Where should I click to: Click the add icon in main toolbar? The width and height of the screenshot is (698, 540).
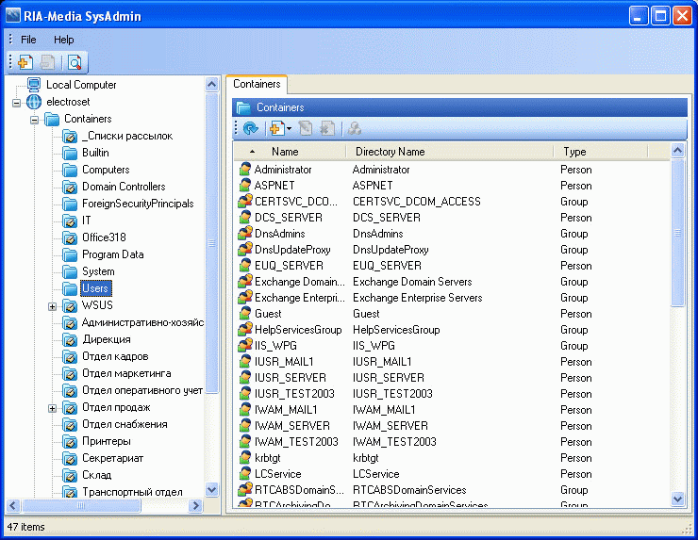pos(25,62)
